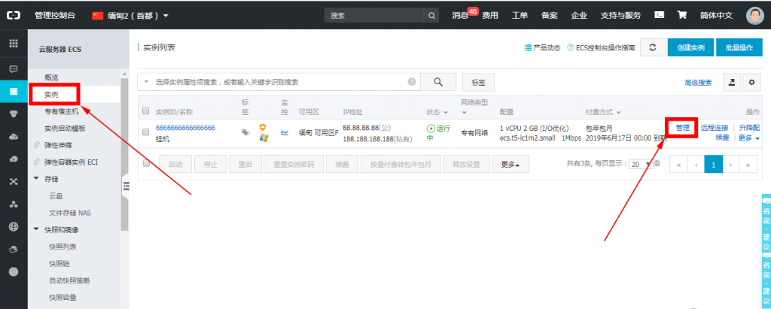Viewport: 771px width, 309px height.
Task: Open the 工单 top menu
Action: pyautogui.click(x=520, y=15)
